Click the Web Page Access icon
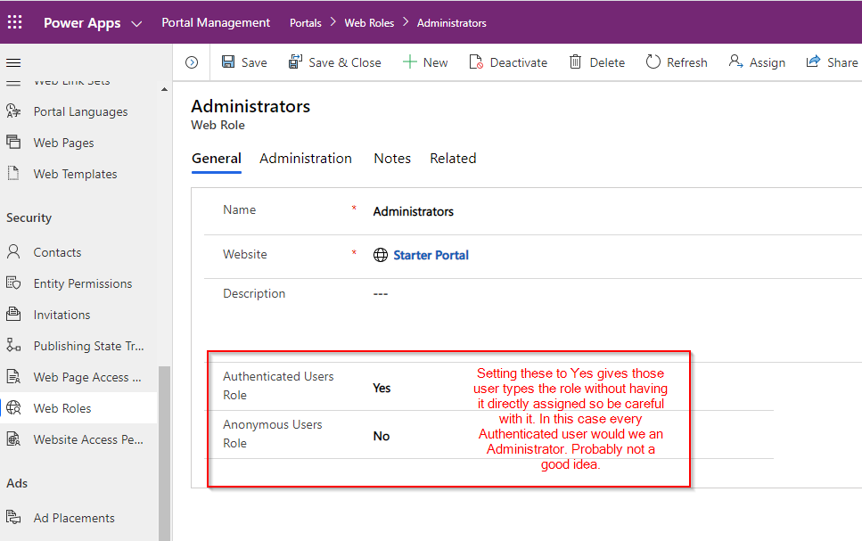 [x=13, y=377]
